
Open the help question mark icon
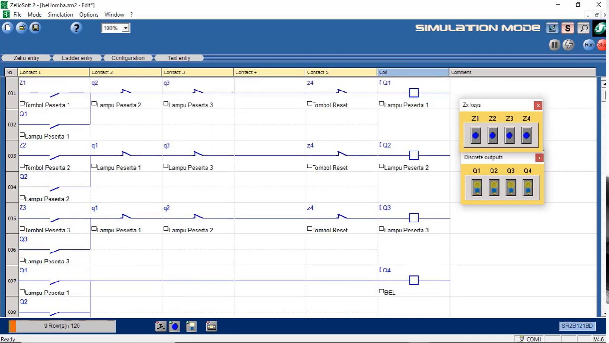76,28
